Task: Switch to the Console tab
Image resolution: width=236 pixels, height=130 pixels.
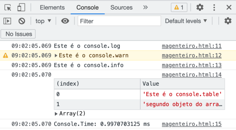Action: 87,7
